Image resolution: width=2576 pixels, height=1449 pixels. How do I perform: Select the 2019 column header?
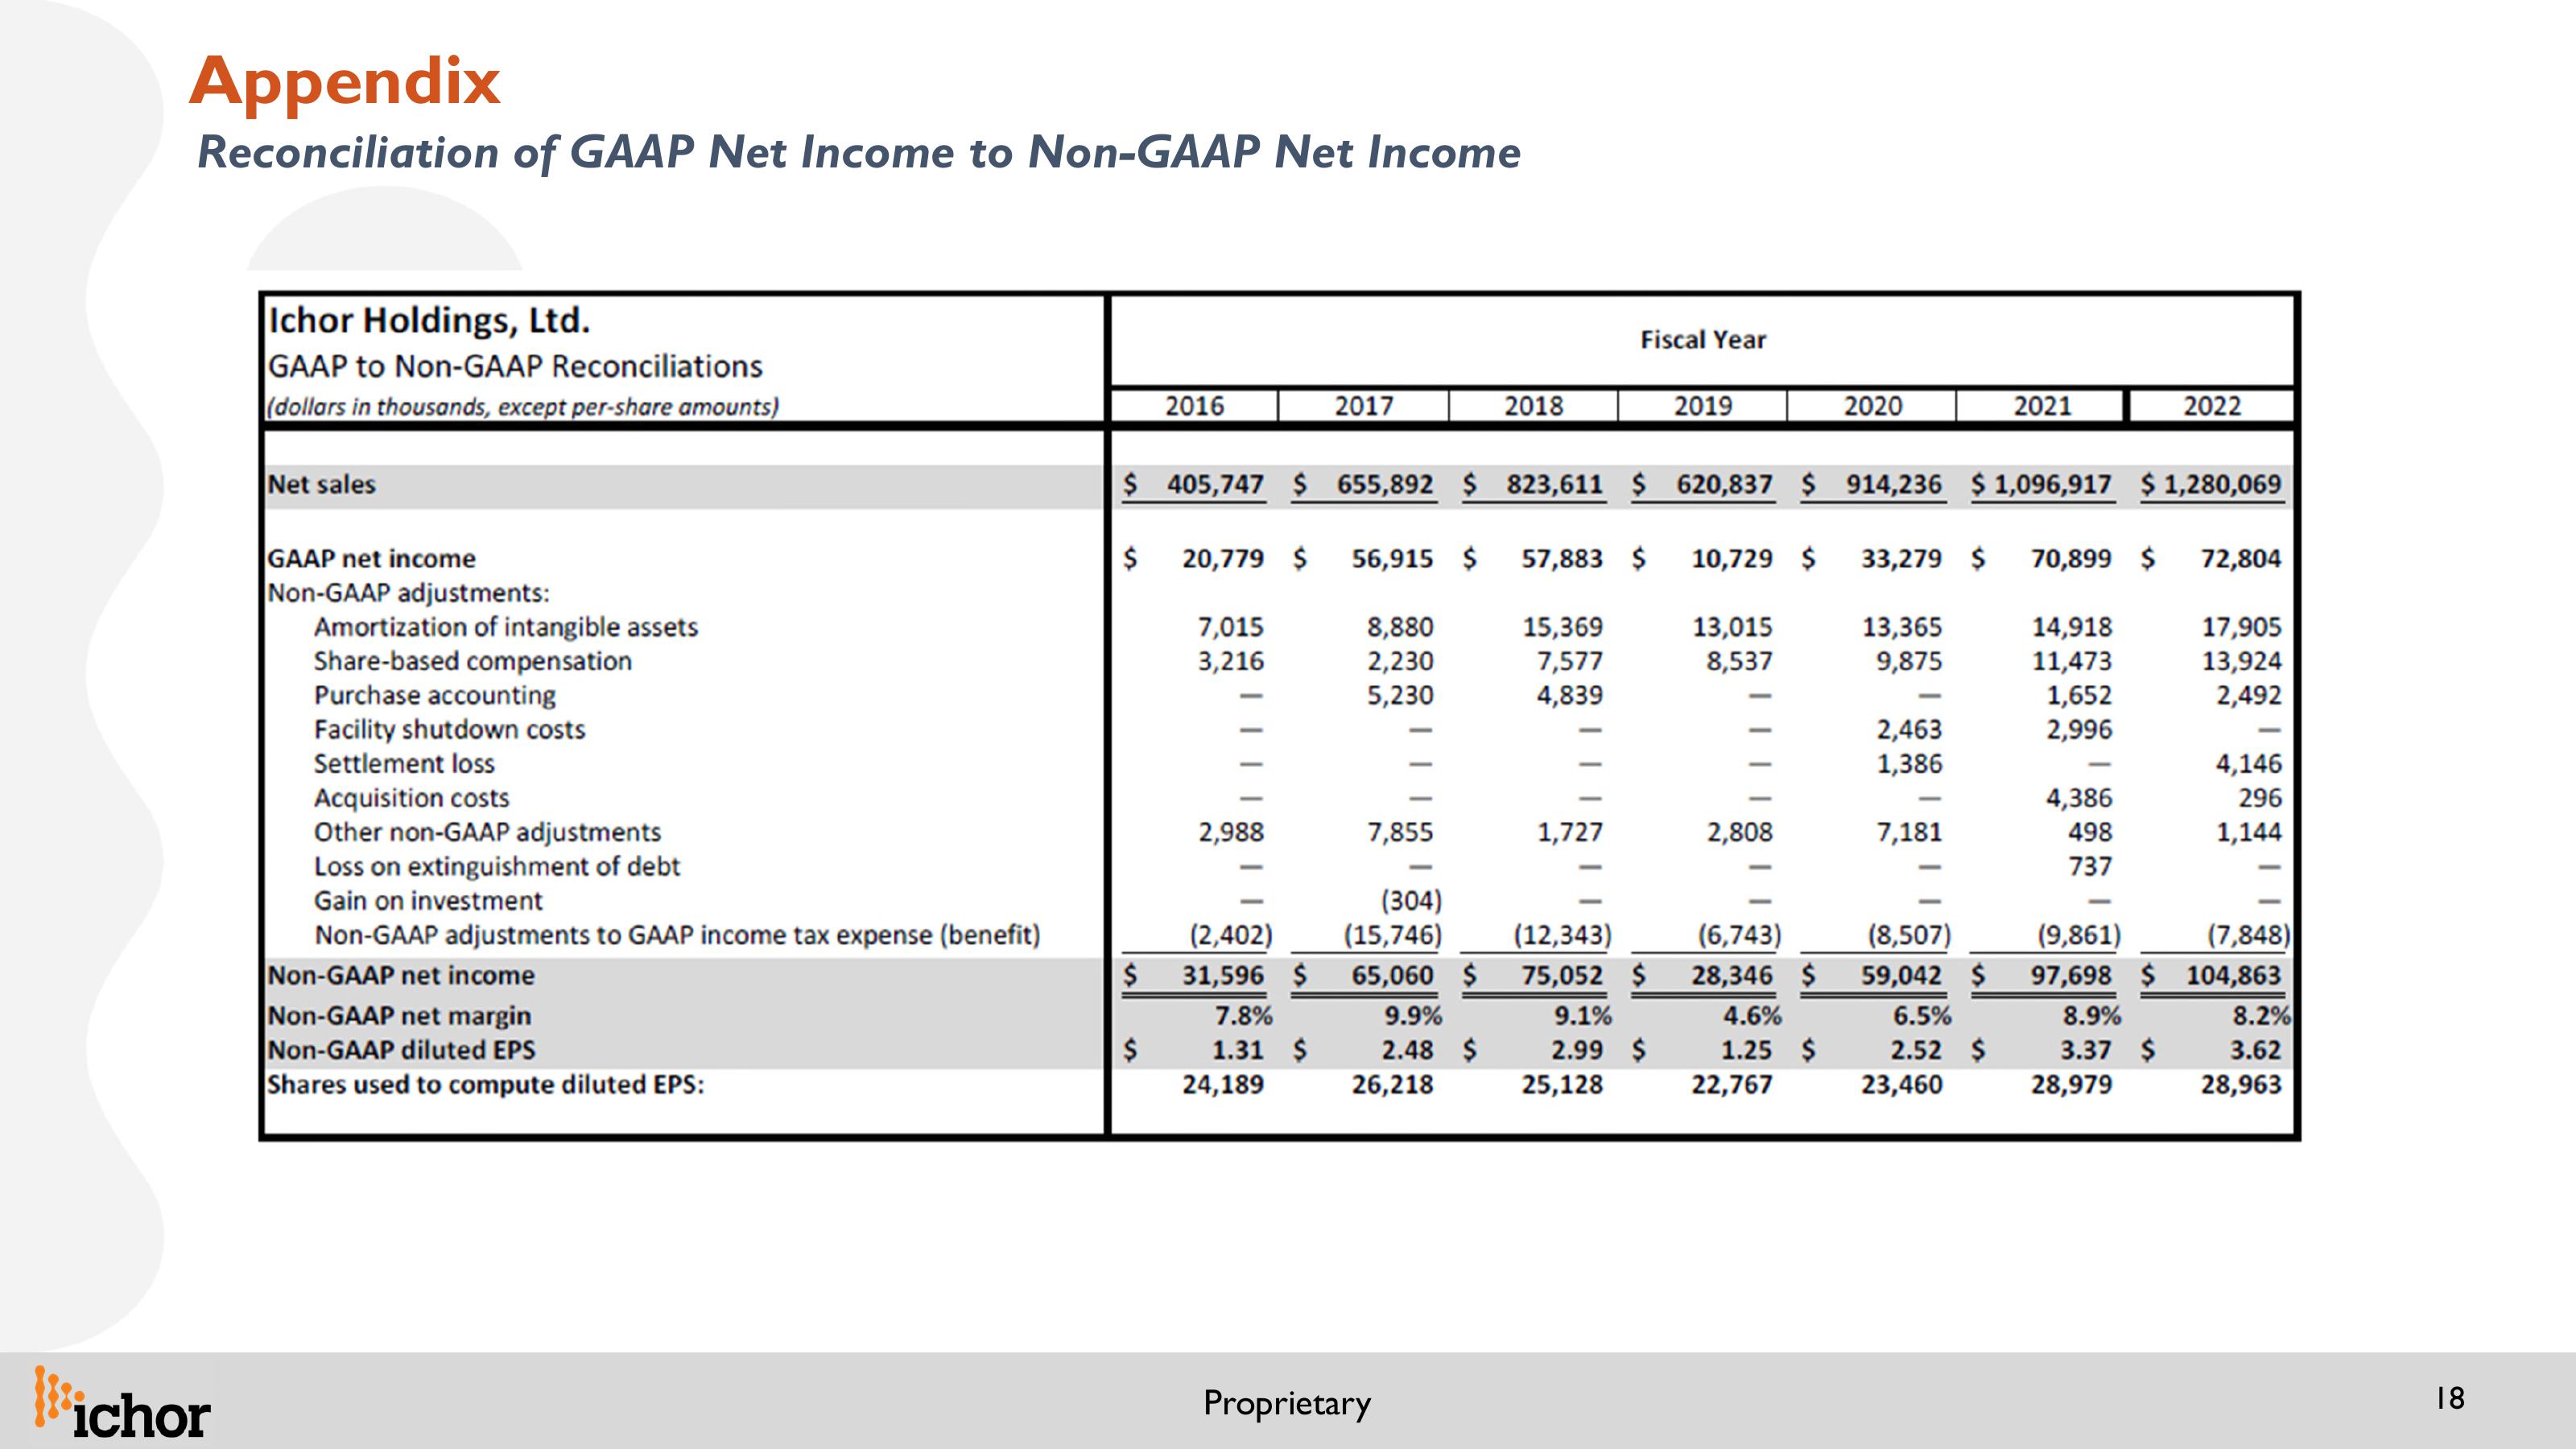[x=1703, y=406]
